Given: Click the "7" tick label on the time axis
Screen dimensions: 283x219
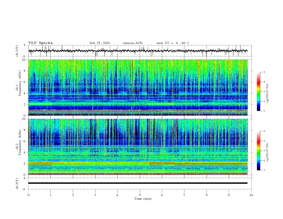Looking at the screenshot, I should 184,195.
